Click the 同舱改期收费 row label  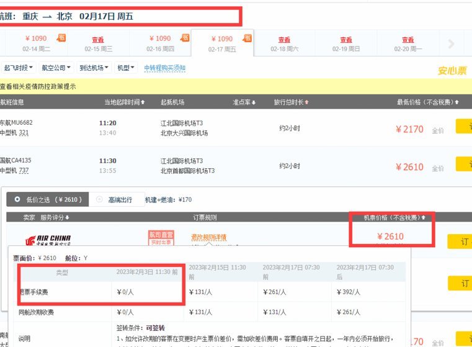[x=36, y=312]
